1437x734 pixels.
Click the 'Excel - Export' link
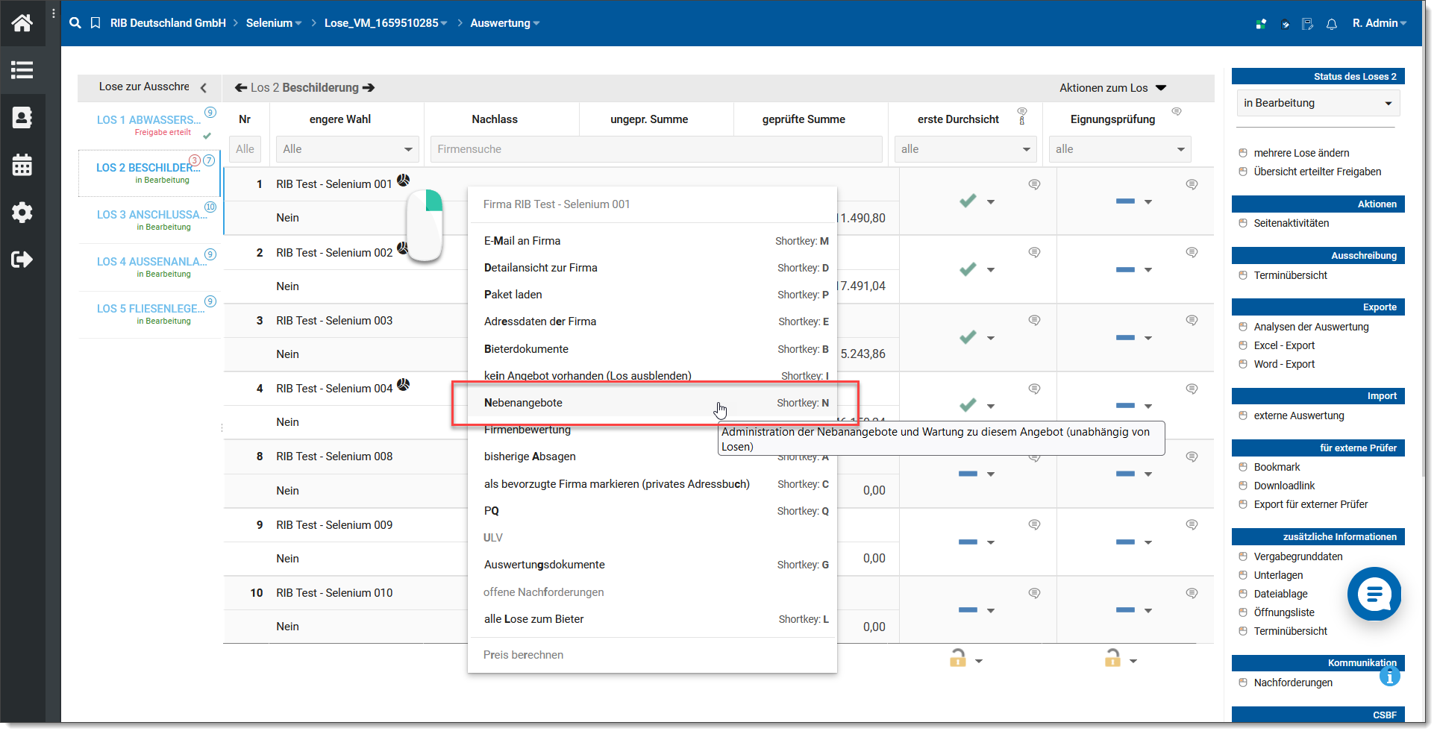tap(1283, 345)
